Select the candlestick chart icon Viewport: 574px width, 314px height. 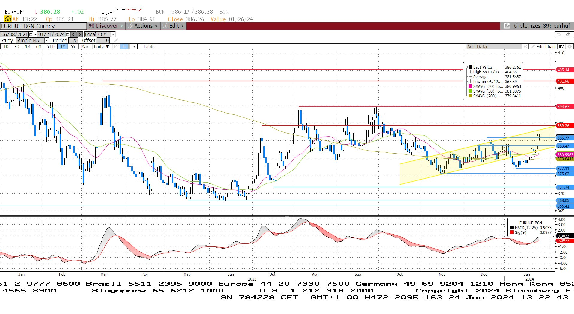coord(124,47)
